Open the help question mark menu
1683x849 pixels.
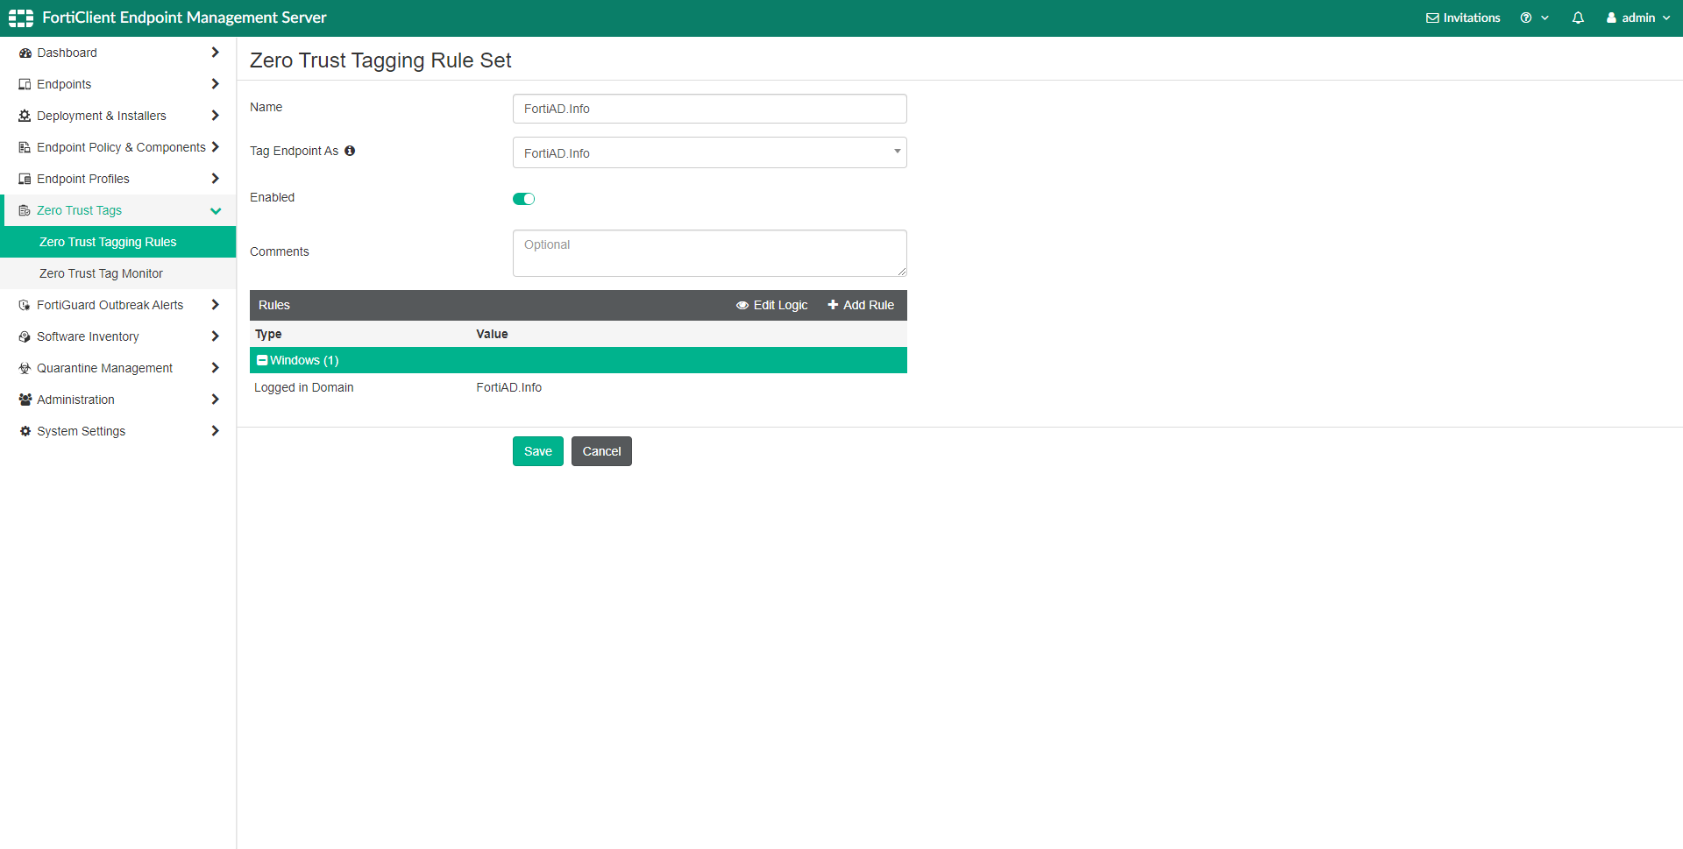[x=1534, y=18]
